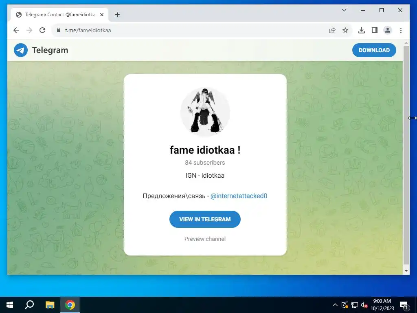Show hidden system tray icons
This screenshot has height=313, width=417.
tap(335, 305)
